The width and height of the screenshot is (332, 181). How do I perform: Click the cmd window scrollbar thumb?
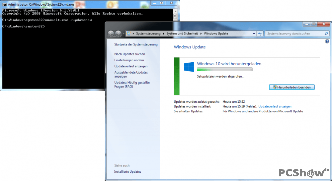(175, 16)
